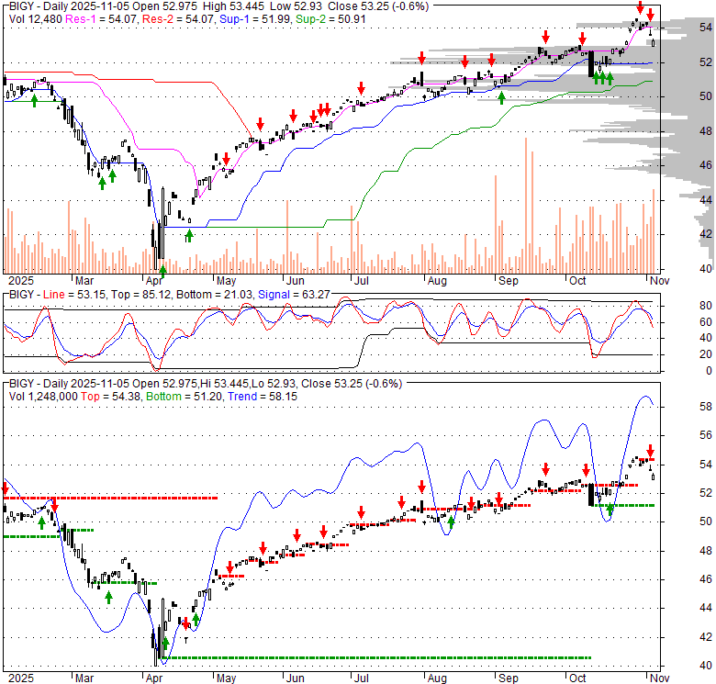Image resolution: width=716 pixels, height=684 pixels.
Task: Click the green up arrow at April low in top chart
Action: point(162,271)
